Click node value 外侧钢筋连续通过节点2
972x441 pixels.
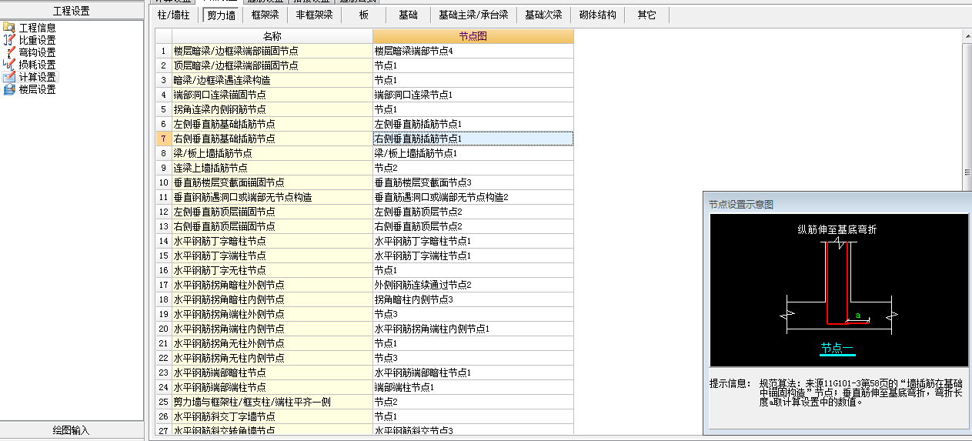tap(473, 285)
